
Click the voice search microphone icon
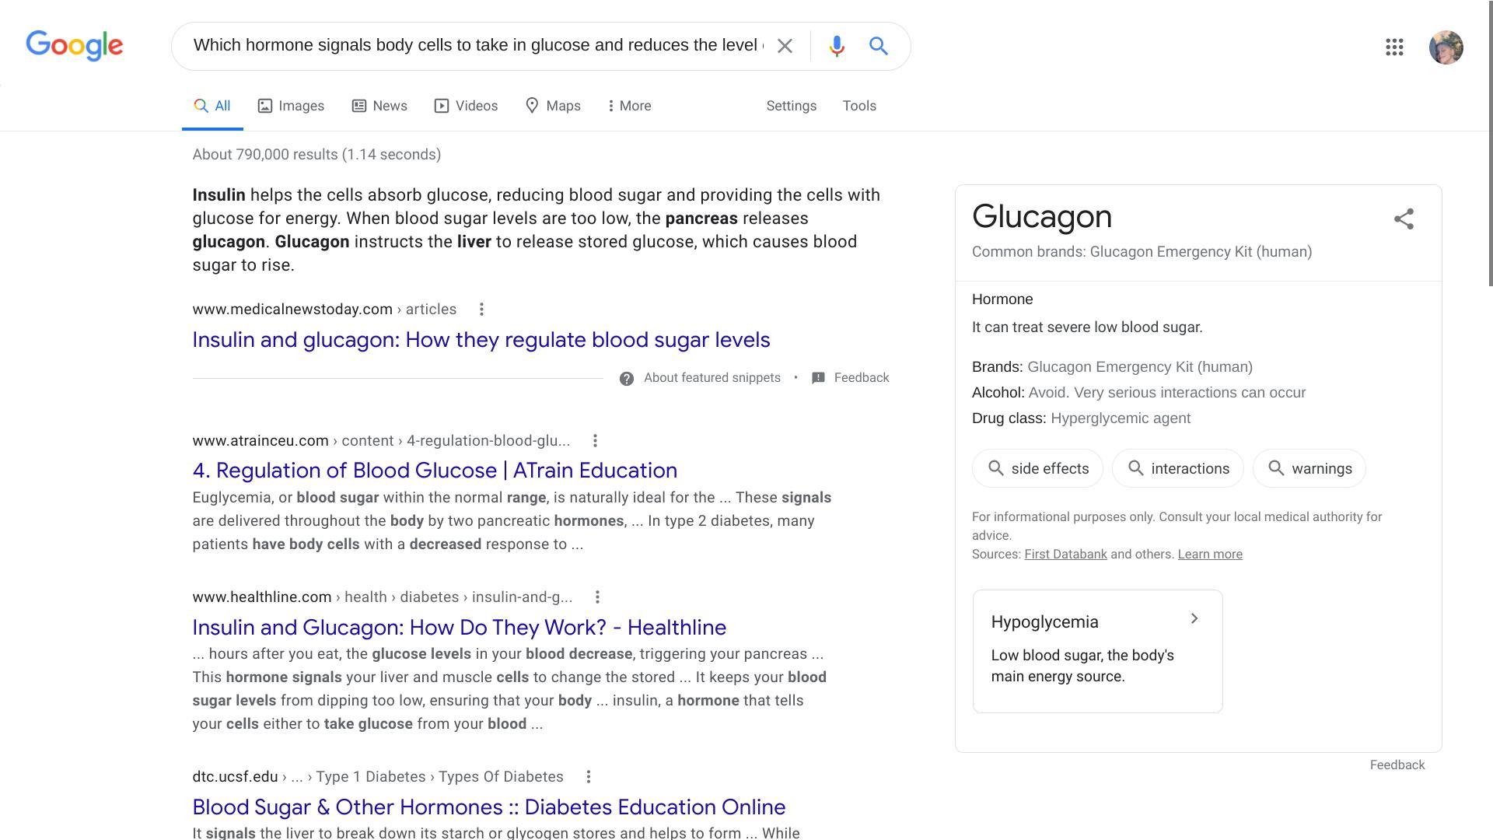(836, 47)
